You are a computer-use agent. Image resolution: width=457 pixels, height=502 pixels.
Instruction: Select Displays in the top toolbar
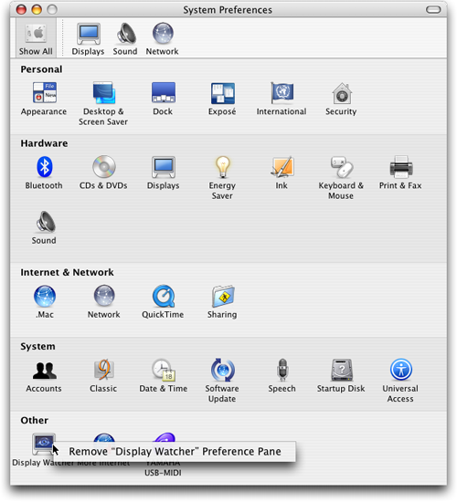(88, 38)
